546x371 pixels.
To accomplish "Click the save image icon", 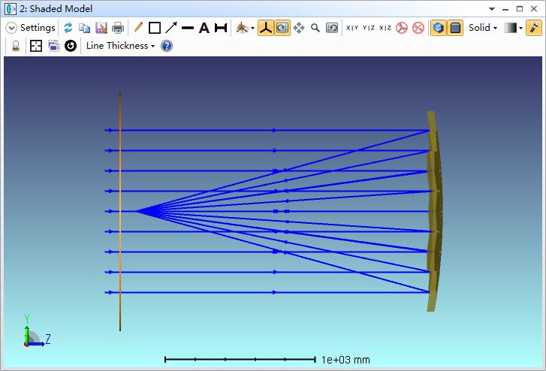I will coord(101,28).
